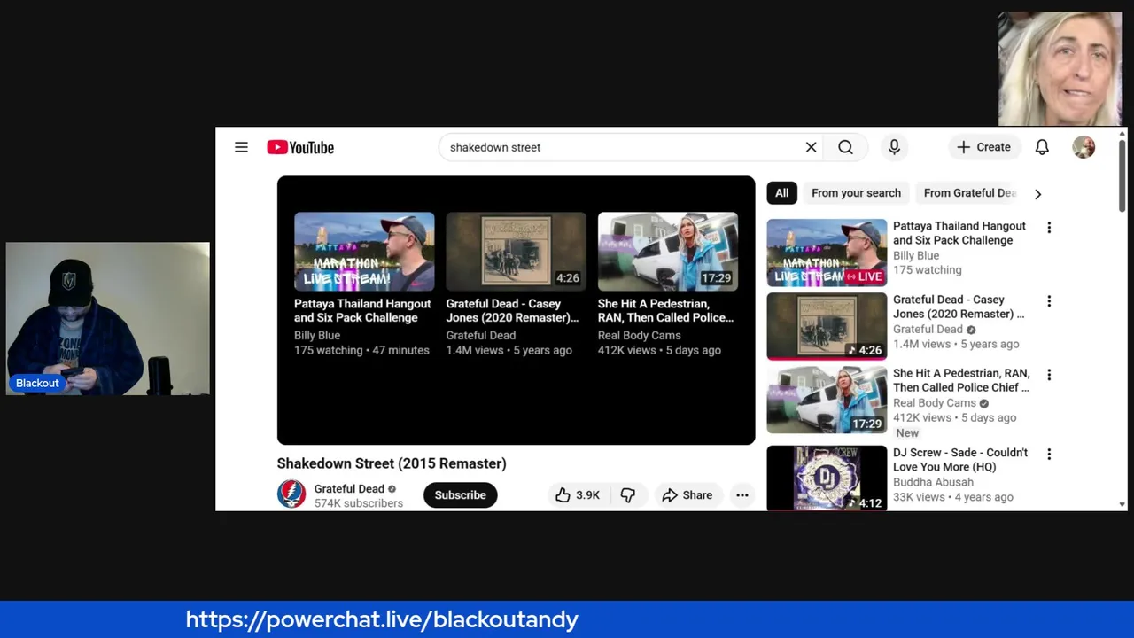Image resolution: width=1134 pixels, height=638 pixels.
Task: Open options for Pattaya Thailand Hangout sidebar video
Action: click(1049, 228)
